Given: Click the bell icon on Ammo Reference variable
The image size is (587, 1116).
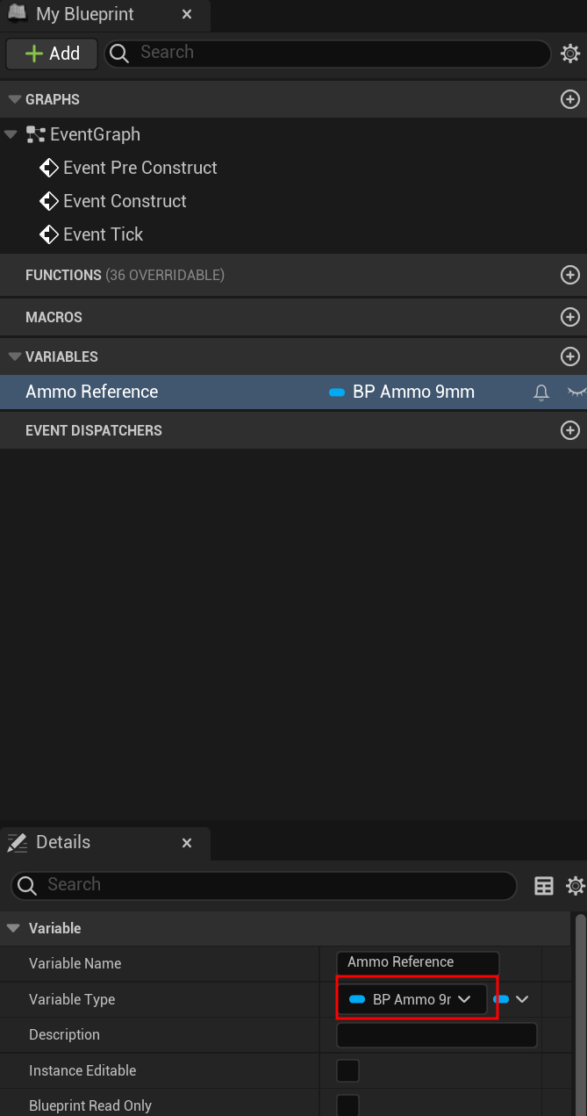Looking at the screenshot, I should [x=541, y=392].
